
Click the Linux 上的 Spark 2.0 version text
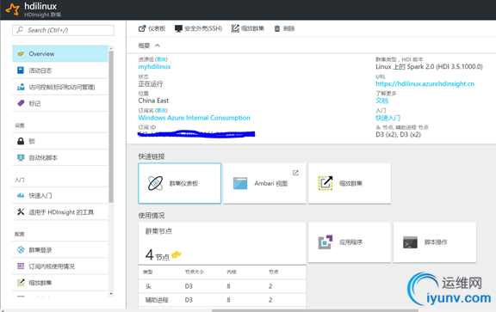(429, 67)
